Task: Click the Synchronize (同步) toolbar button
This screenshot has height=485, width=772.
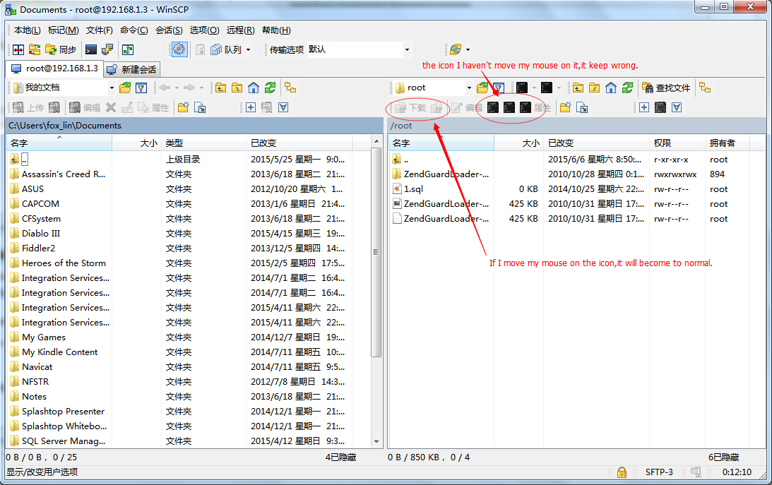Action: [x=60, y=49]
